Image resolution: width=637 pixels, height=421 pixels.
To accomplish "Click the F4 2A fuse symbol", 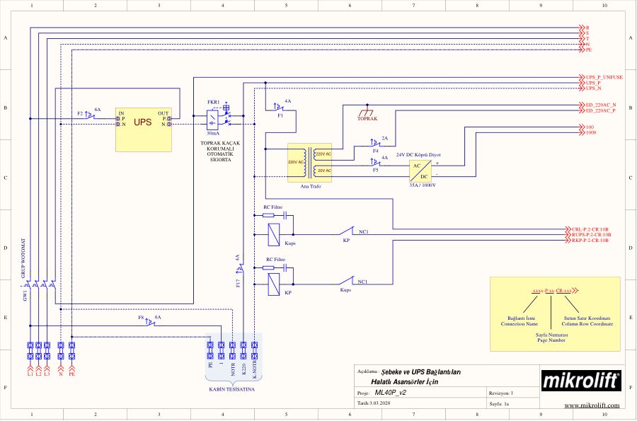I will [376, 143].
